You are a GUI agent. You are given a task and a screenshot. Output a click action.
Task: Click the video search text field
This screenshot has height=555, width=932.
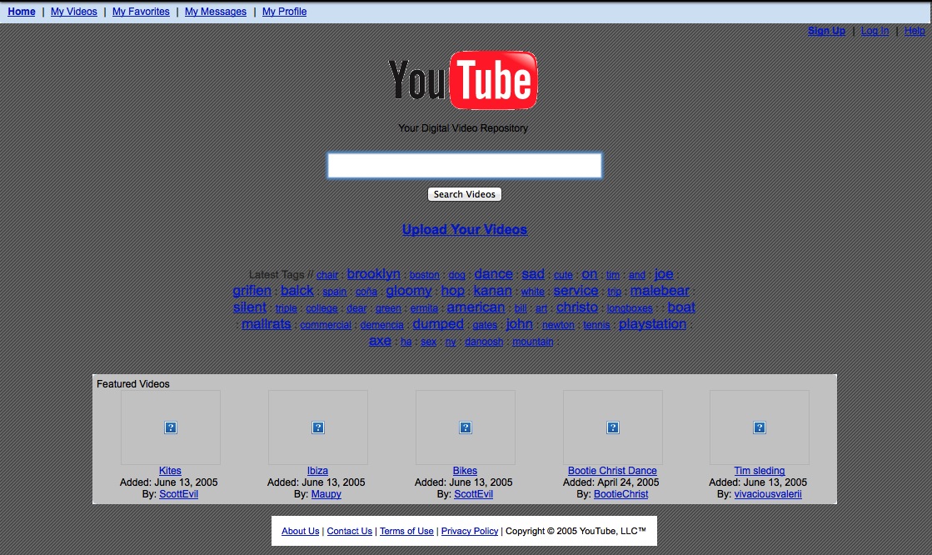click(x=464, y=165)
